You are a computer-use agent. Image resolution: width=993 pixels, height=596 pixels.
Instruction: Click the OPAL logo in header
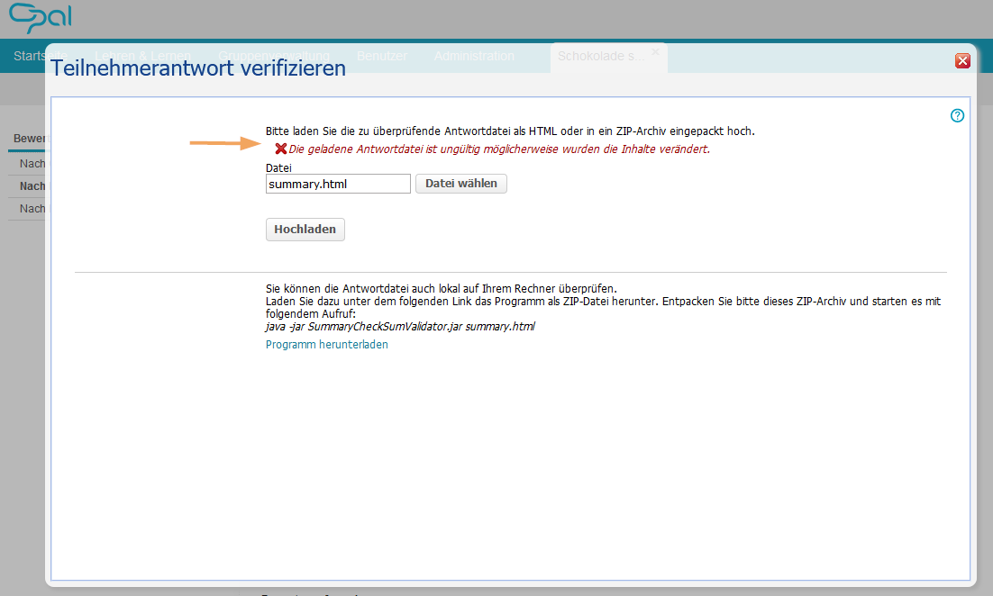(x=41, y=18)
